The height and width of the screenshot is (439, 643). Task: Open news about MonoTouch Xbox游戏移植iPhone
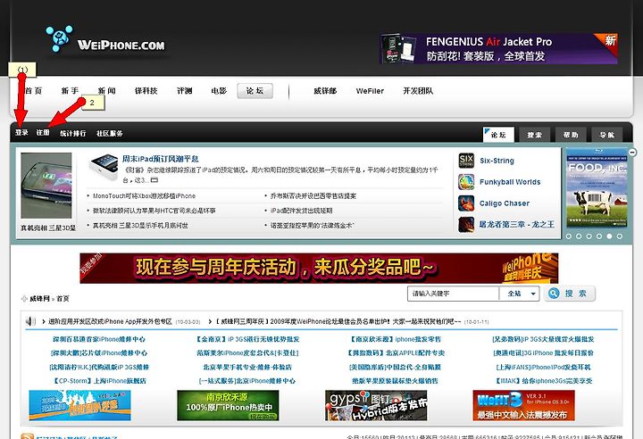point(144,196)
